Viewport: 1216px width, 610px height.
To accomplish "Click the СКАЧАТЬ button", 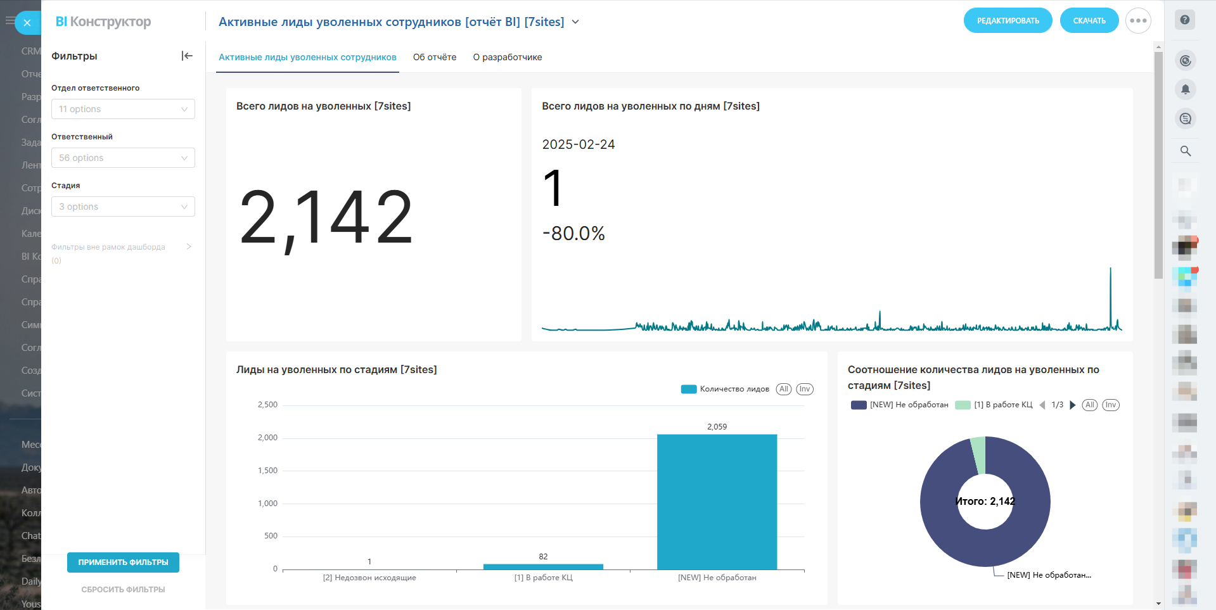I will pyautogui.click(x=1089, y=21).
